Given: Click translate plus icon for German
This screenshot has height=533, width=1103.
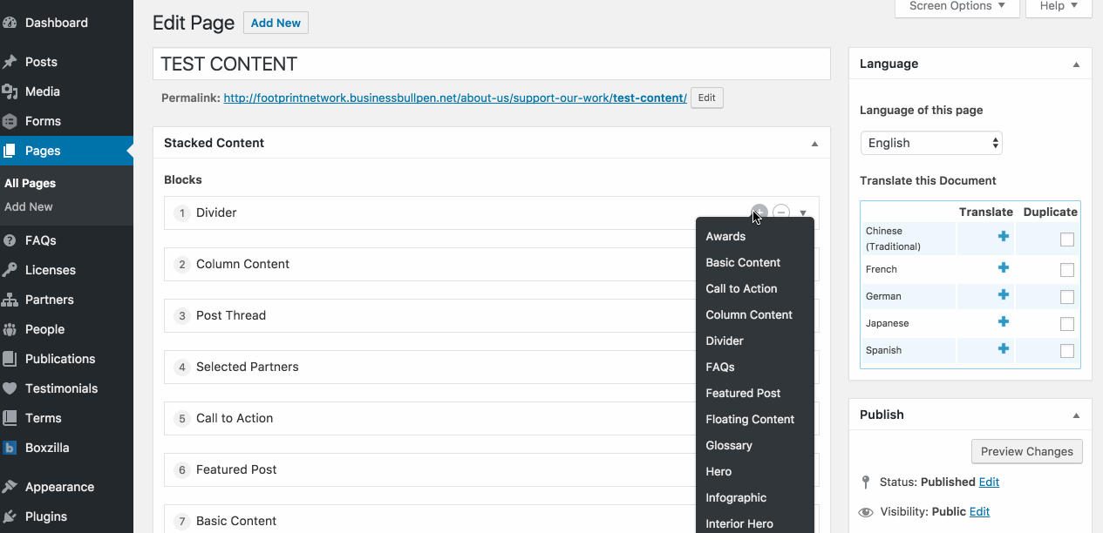Looking at the screenshot, I should 1004,295.
